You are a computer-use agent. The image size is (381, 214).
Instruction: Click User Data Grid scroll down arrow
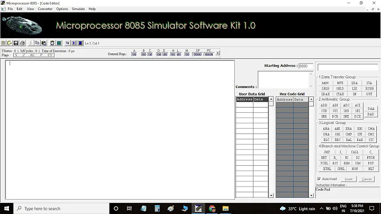271,195
